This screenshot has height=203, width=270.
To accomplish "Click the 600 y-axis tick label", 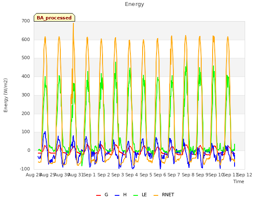I will pyautogui.click(x=26, y=39).
